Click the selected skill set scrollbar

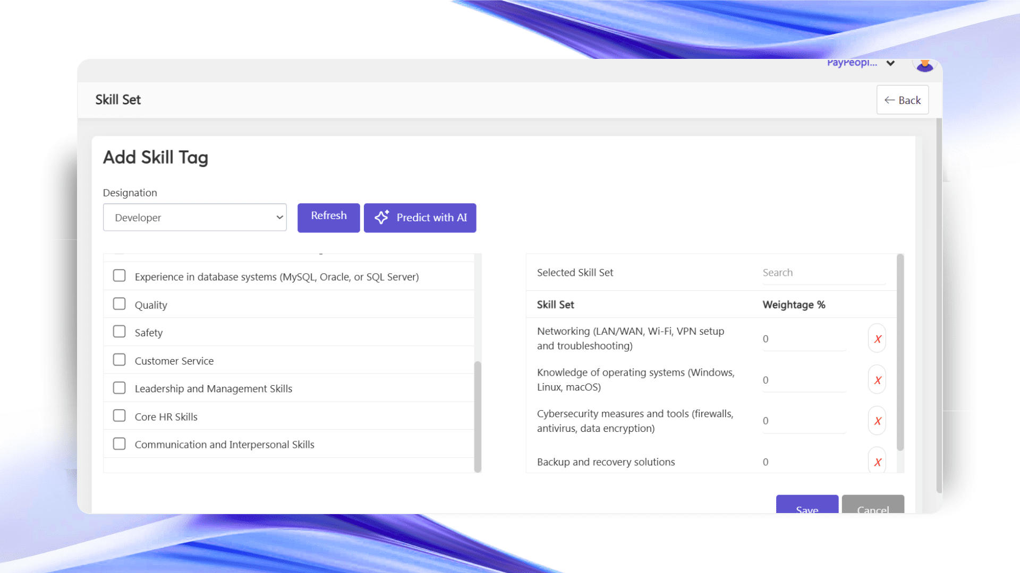(900, 353)
